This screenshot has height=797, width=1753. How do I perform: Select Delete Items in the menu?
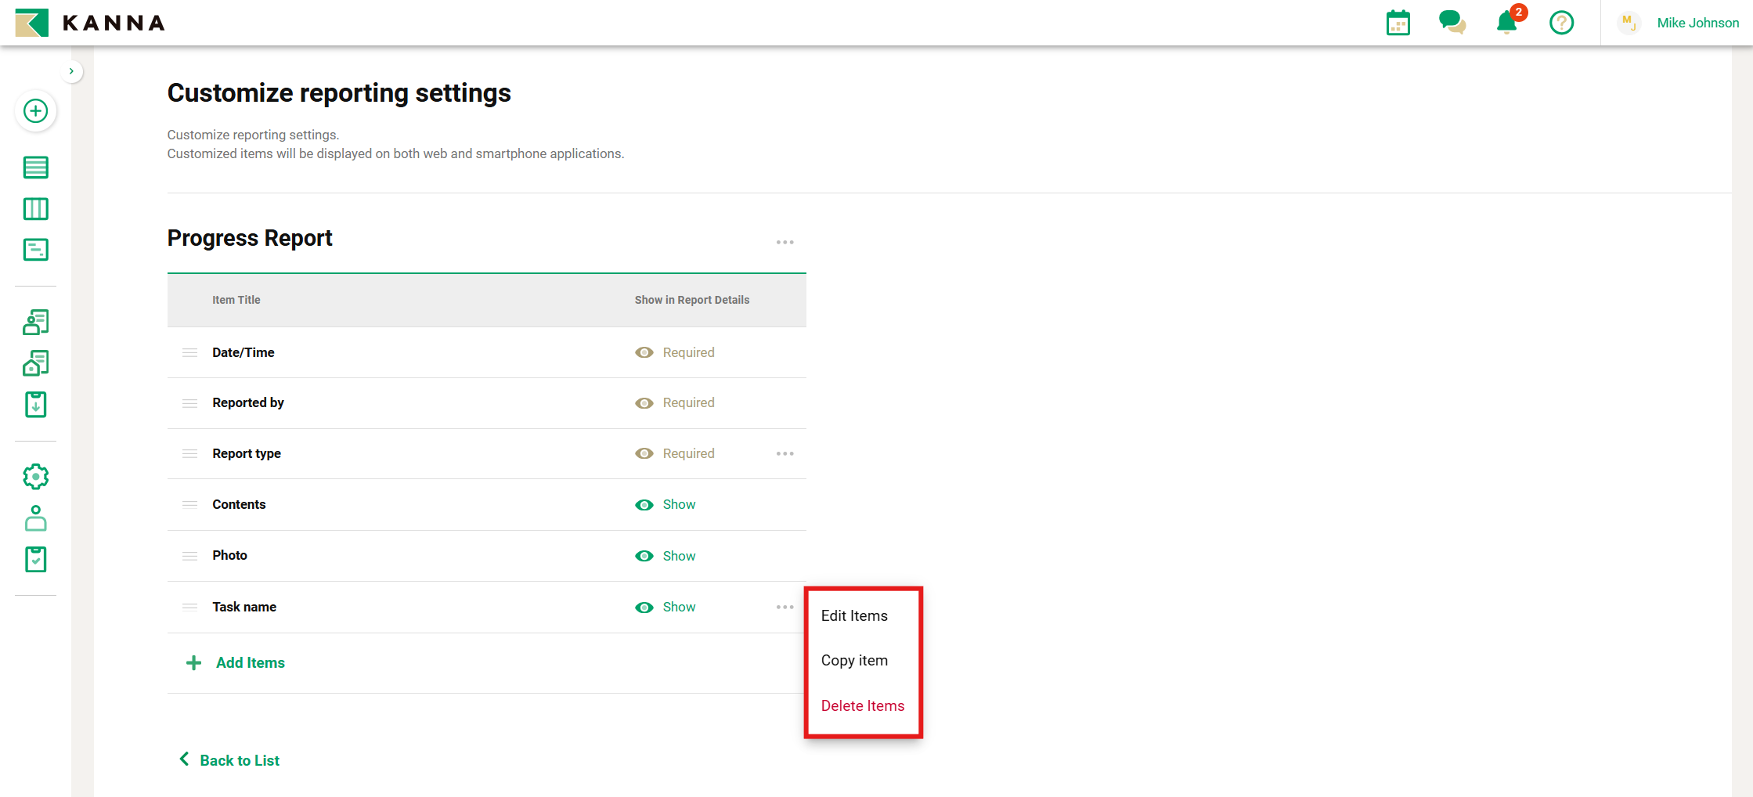point(862,706)
